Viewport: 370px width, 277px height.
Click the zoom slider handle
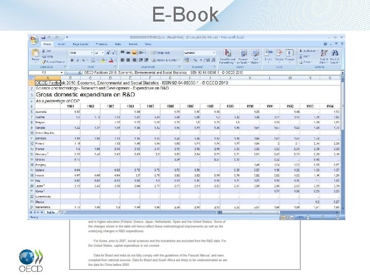(x=323, y=217)
